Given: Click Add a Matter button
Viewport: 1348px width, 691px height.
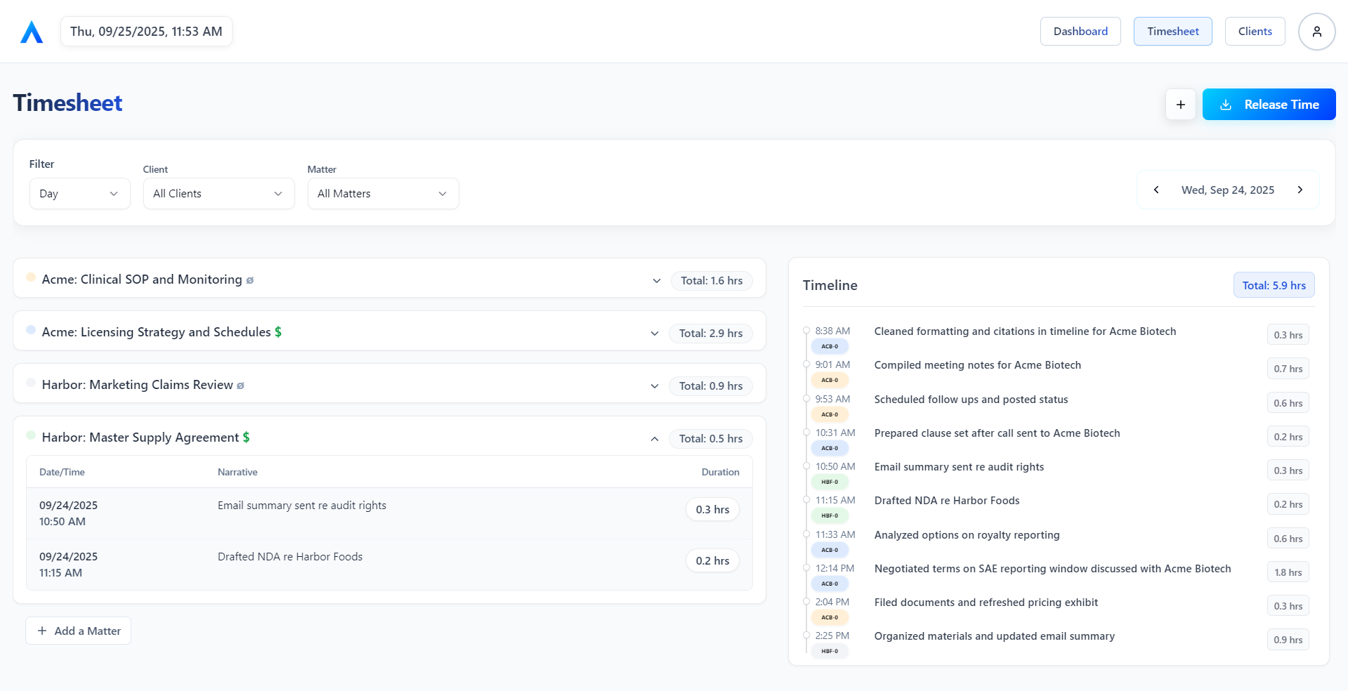Looking at the screenshot, I should [x=79, y=631].
